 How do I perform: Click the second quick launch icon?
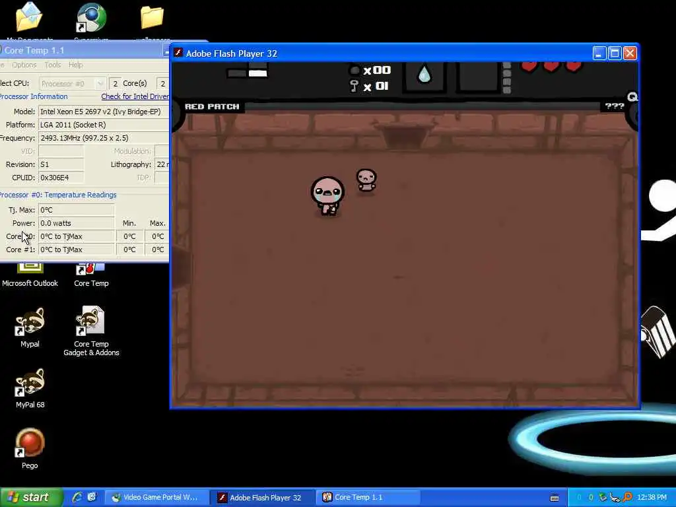pos(92,497)
